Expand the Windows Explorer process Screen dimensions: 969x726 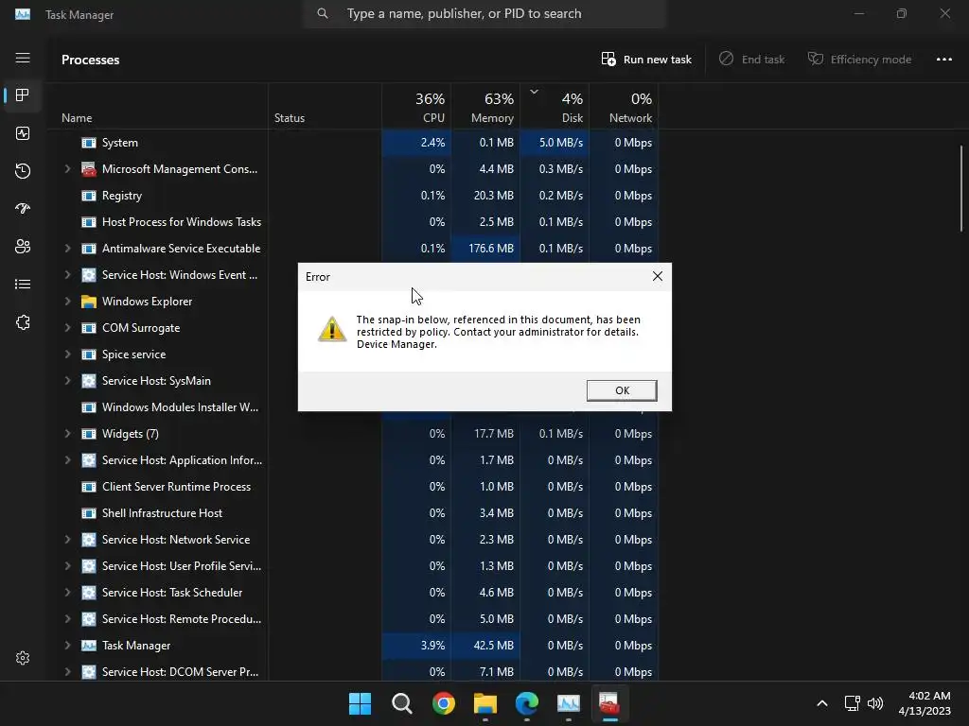tap(67, 302)
